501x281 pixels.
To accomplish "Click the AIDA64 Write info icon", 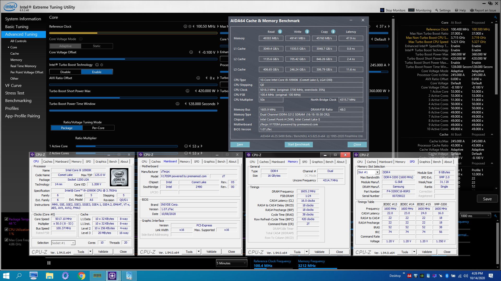I will point(307,31).
